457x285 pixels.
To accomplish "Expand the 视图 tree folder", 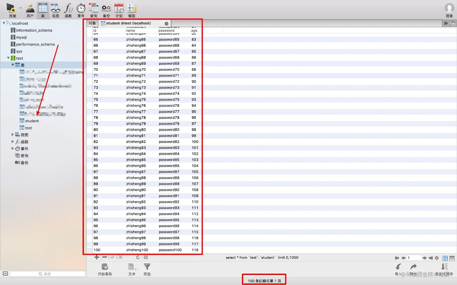I will 13,135.
